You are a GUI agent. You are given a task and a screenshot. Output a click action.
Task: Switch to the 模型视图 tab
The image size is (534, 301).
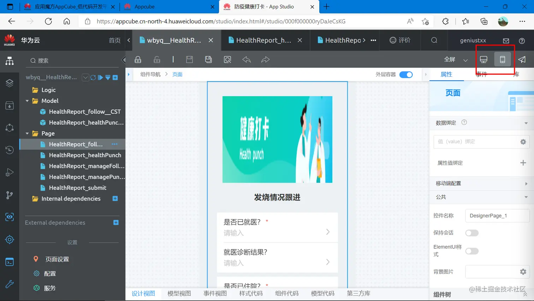point(179,293)
